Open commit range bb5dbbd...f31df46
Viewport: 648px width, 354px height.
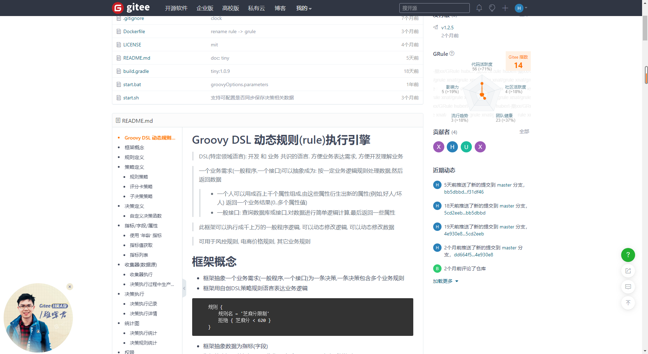pos(464,192)
